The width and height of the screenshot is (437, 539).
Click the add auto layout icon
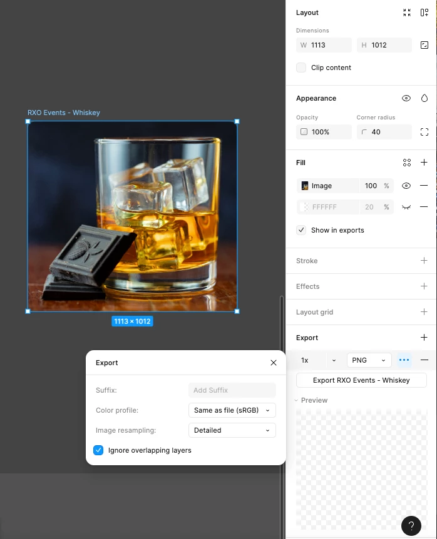pyautogui.click(x=424, y=13)
